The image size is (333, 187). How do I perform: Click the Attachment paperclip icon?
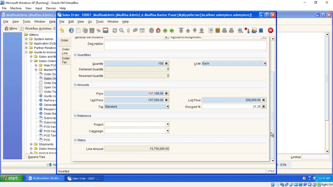[x=129, y=31]
